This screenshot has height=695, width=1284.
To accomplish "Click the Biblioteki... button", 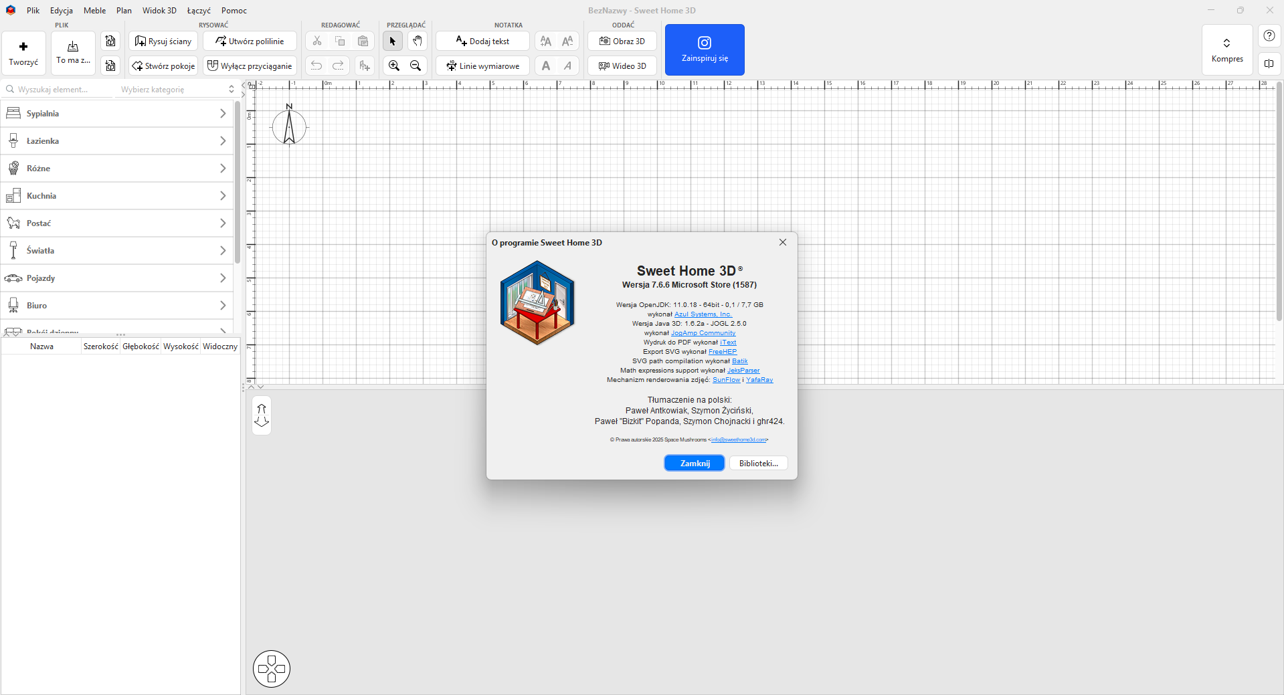I will 758,463.
